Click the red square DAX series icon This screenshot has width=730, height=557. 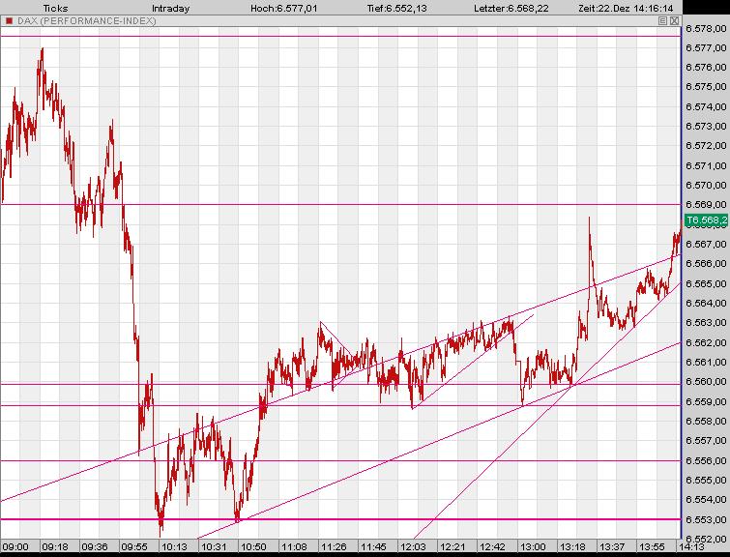[9, 21]
